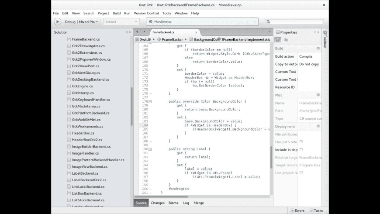380x214 pixels.
Task: Select ImagePatternBackendHandler.cs file
Action: [98, 160]
